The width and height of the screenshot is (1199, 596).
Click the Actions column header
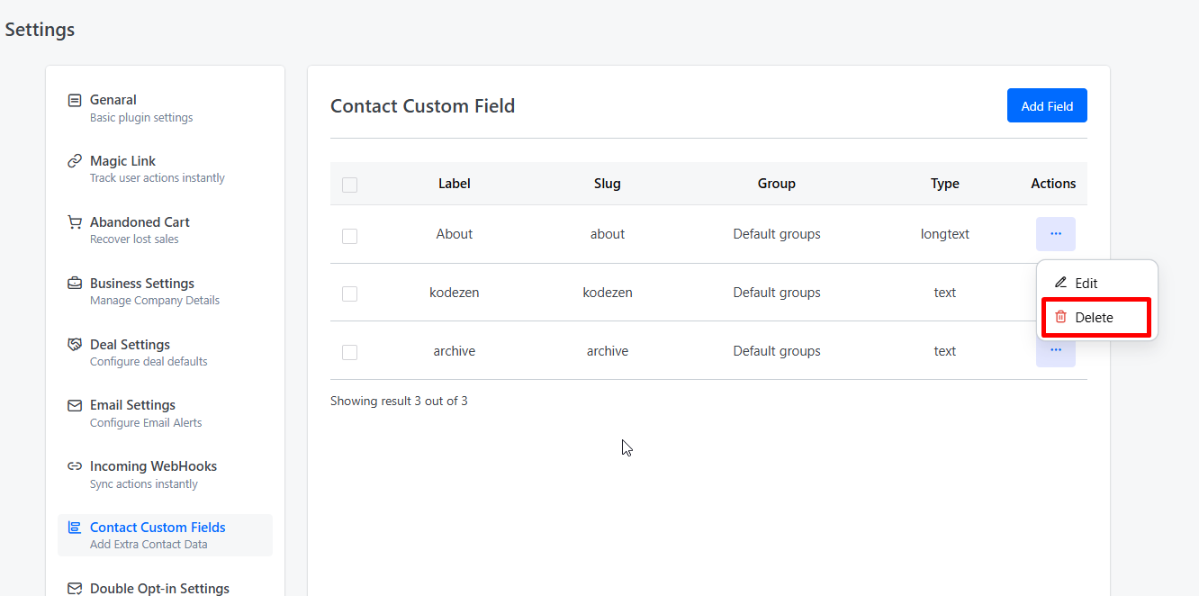[x=1053, y=184]
